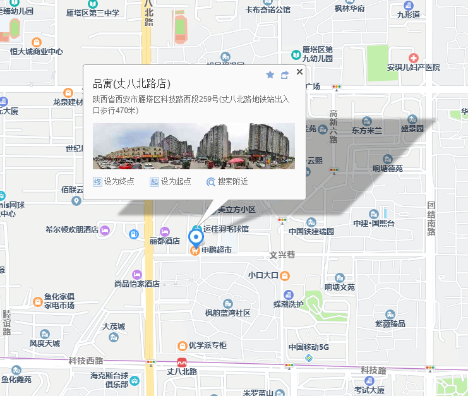The height and width of the screenshot is (396, 468).
Task: Click the 响塘德苑 residential icon
Action: coord(387,159)
